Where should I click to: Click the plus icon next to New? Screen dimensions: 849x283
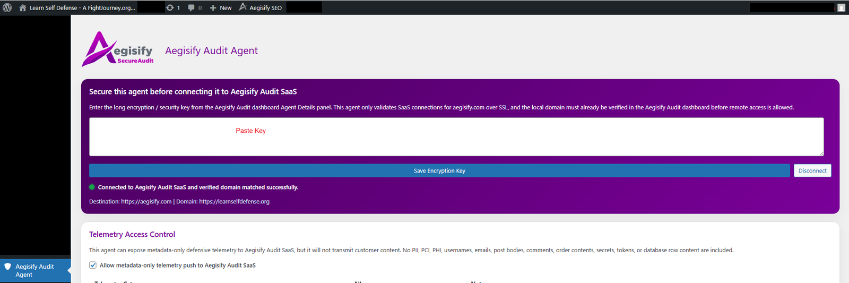pyautogui.click(x=213, y=8)
